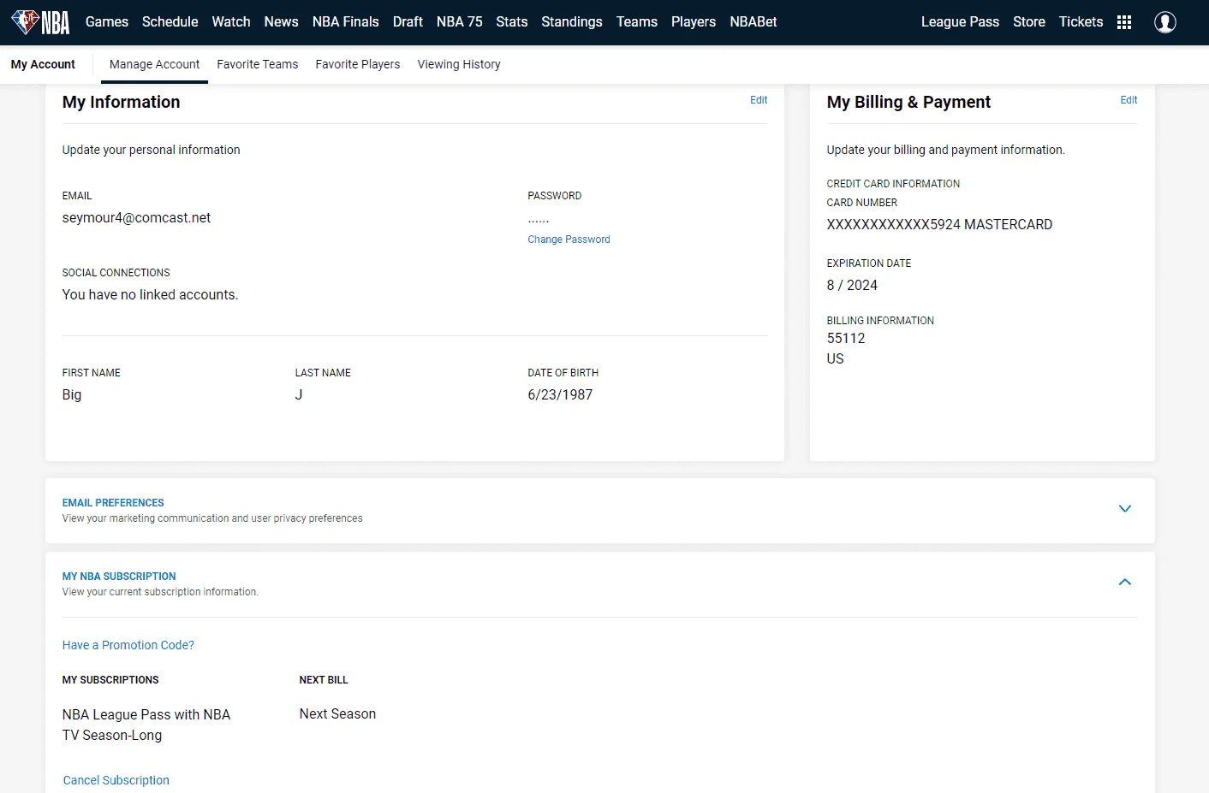The width and height of the screenshot is (1209, 793).
Task: View the Stats page
Action: 512,22
